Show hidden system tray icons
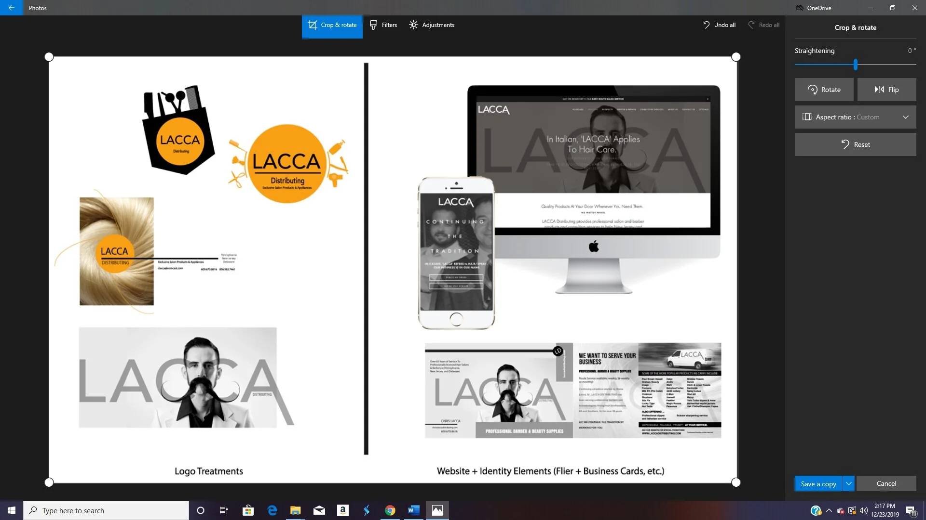 click(829, 510)
